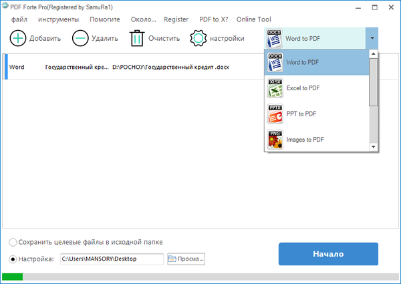Open the Online Tool menu
Viewport: 401px width, 284px height.
[x=254, y=19]
